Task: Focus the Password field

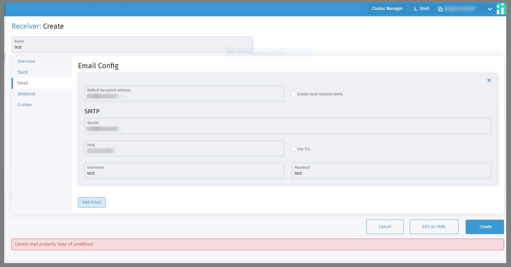Action: 392,171
